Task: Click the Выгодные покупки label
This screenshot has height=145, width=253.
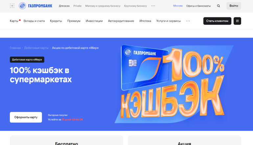Action: pos(57,115)
